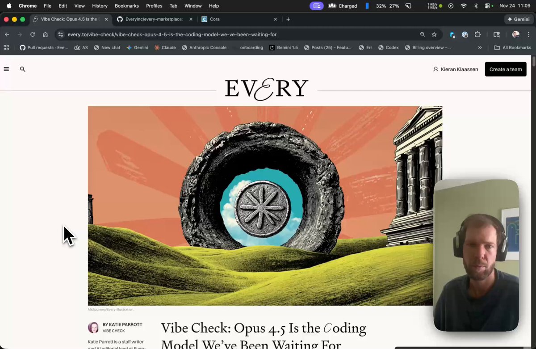Open the Extensions puzzle-piece icon

(477, 34)
